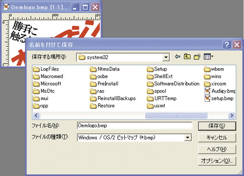This screenshot has width=244, height=176.
Task: Click the image canvas in Oemlogo.bmp window
Action: [x=55, y=29]
